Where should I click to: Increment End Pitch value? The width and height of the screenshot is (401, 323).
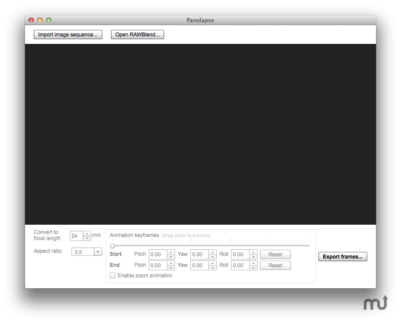(x=171, y=263)
